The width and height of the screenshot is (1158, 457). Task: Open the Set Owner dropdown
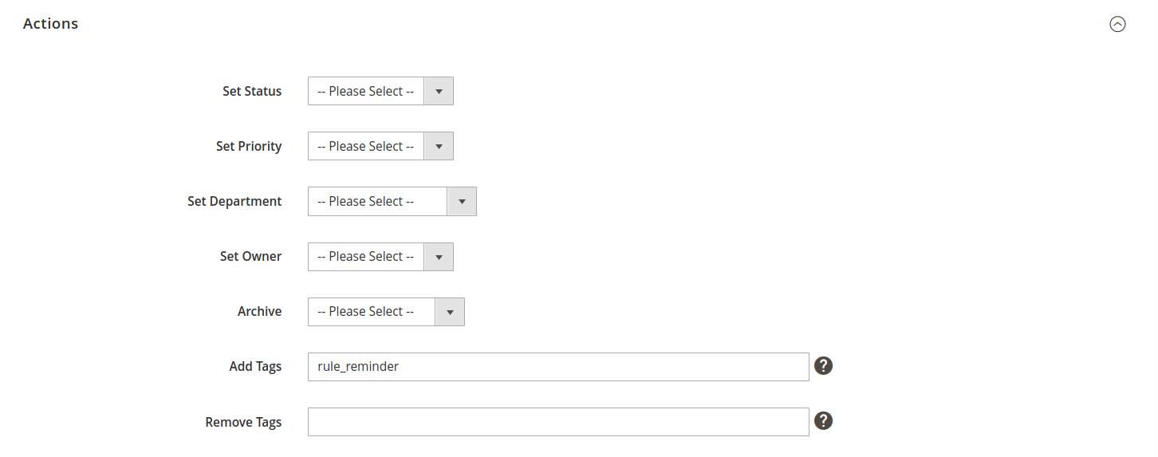380,256
